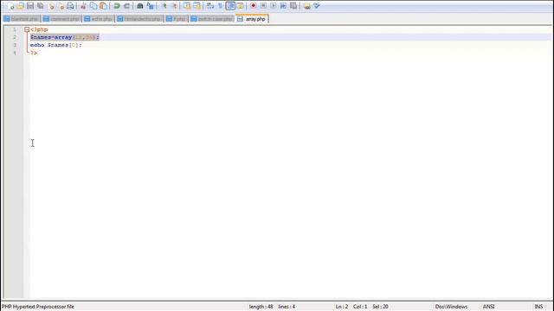The image size is (554, 311).
Task: Save the file with the floppy icon
Action: (x=30, y=6)
